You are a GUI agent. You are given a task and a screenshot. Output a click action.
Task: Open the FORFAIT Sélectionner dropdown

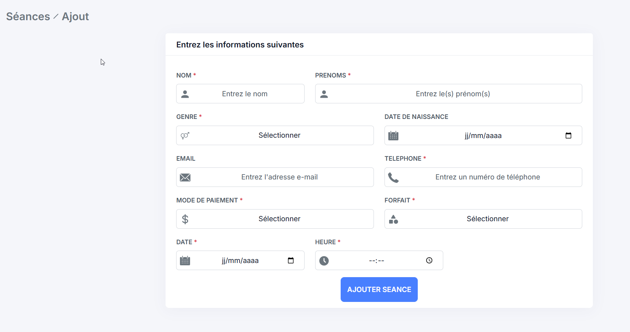click(x=483, y=219)
